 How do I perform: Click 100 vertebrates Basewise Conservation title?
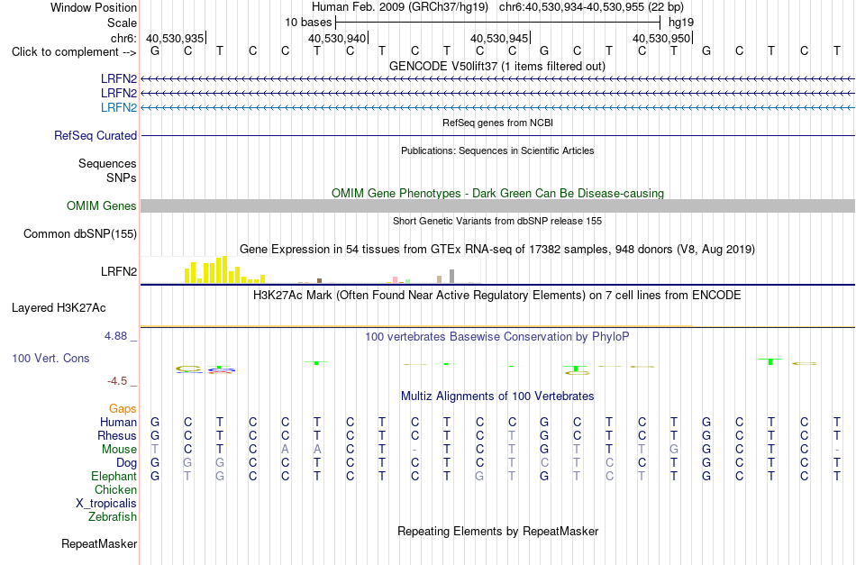click(x=497, y=337)
